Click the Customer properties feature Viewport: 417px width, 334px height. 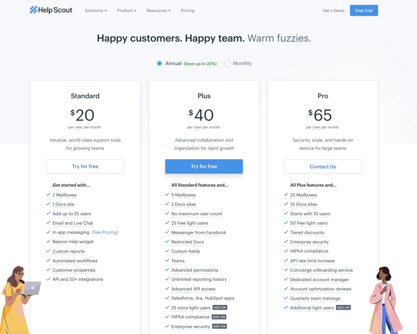click(74, 270)
